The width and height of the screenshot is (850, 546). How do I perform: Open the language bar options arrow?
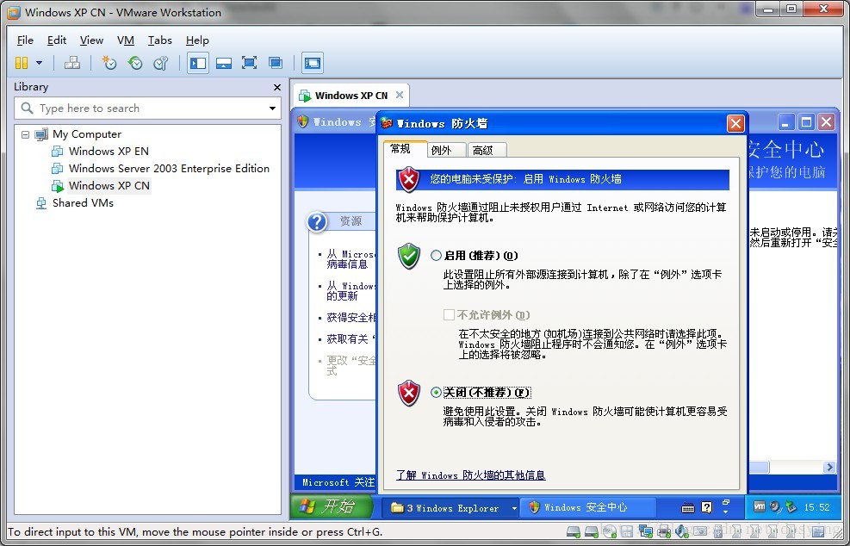(x=725, y=512)
